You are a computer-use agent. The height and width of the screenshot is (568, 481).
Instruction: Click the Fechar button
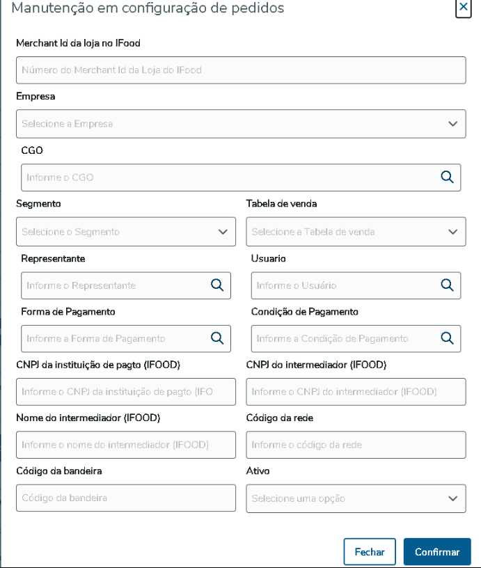click(x=370, y=552)
